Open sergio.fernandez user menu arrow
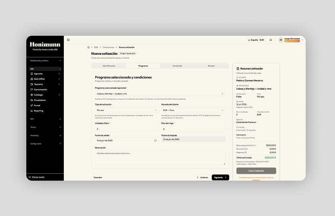335x216 pixels. pos(302,40)
